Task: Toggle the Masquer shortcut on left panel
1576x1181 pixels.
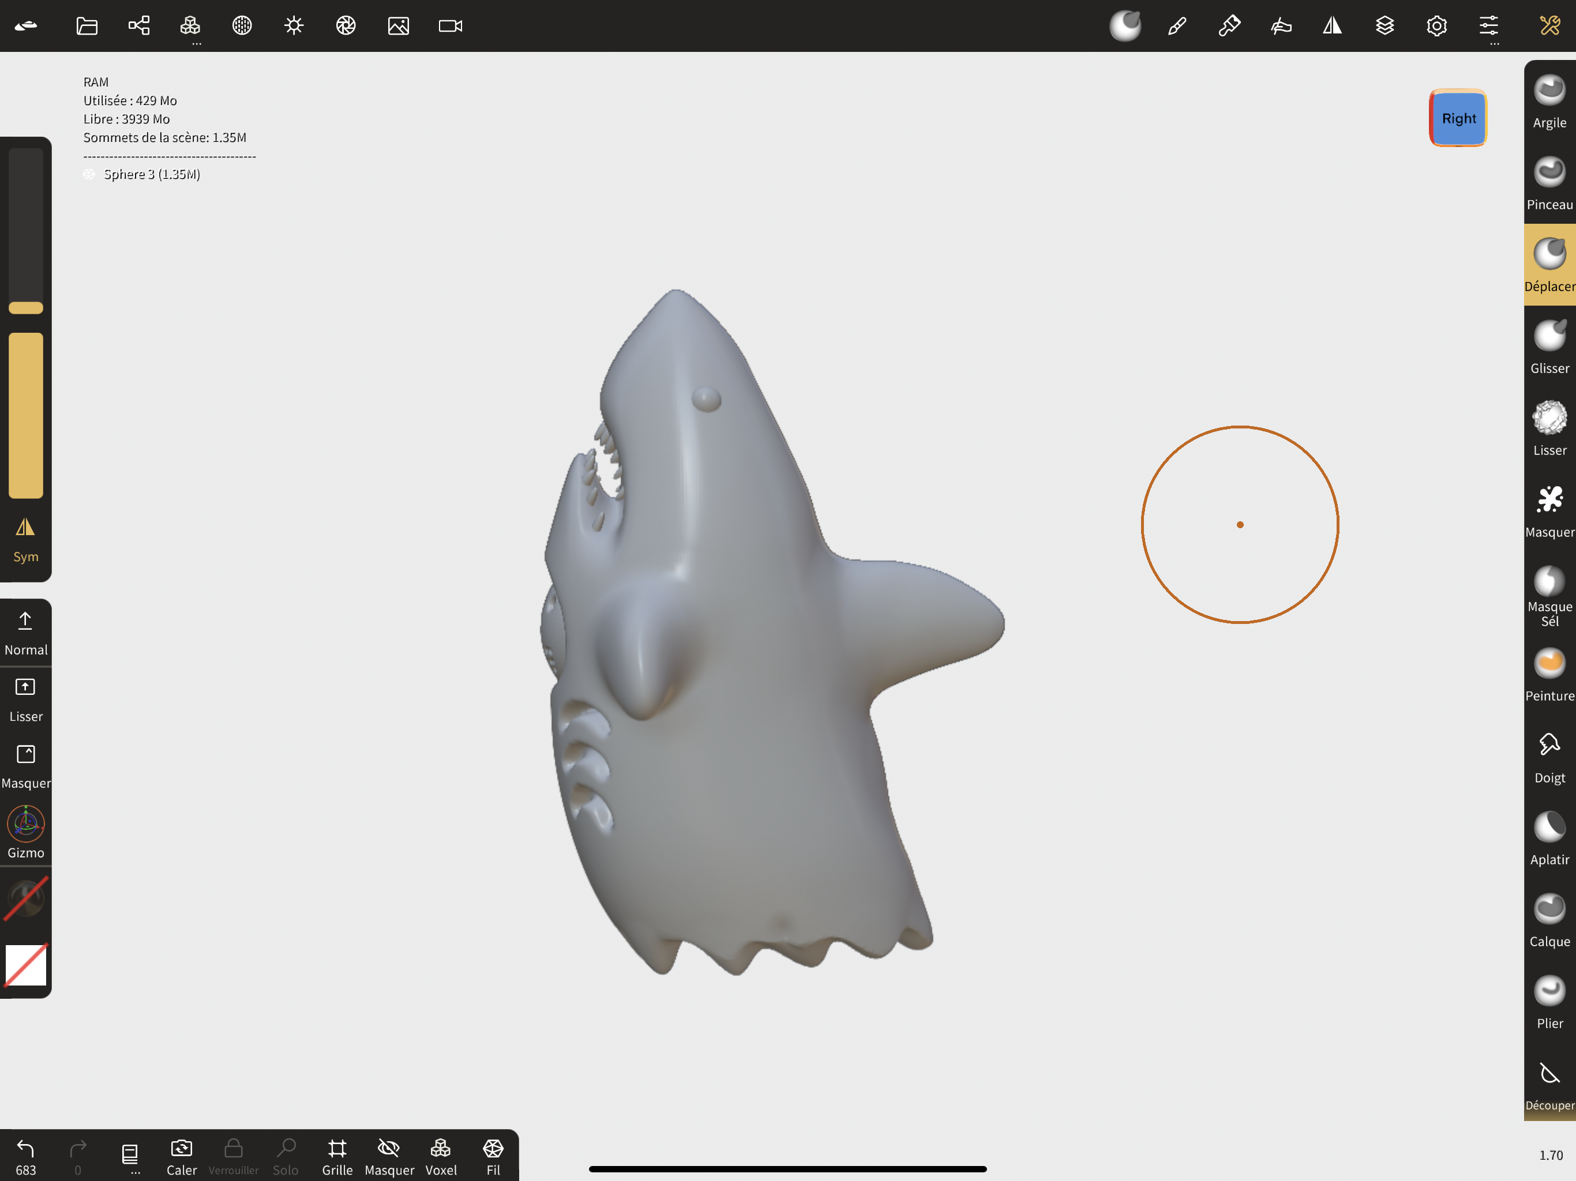Action: [25, 767]
